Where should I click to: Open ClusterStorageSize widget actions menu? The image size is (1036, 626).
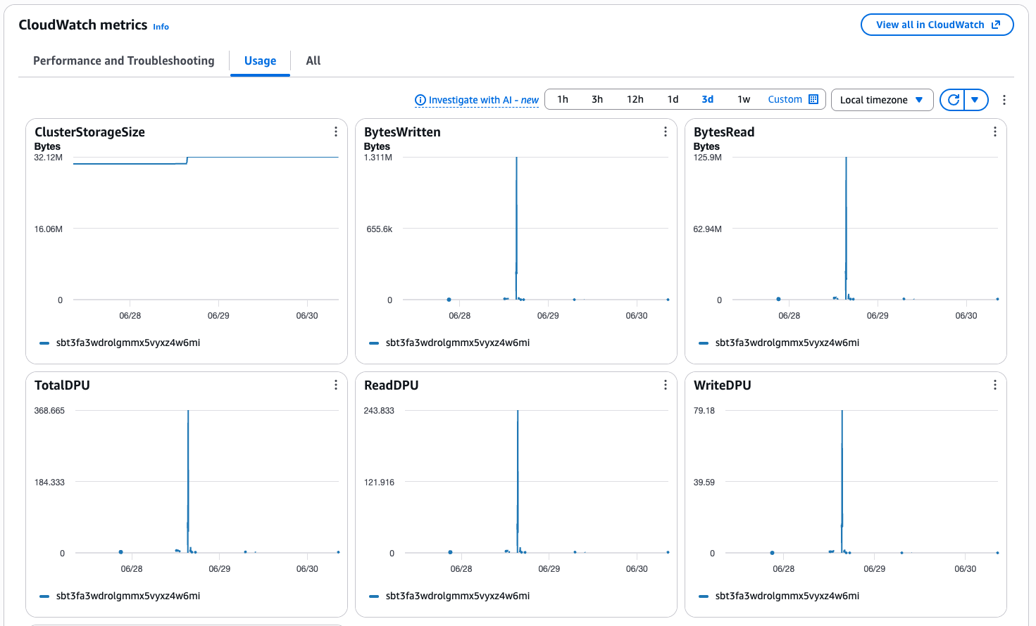(x=336, y=132)
